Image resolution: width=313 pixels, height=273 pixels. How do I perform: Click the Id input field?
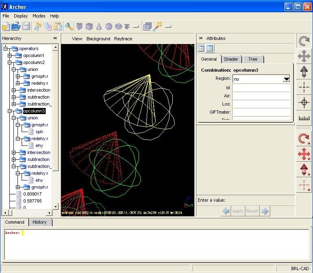pos(261,88)
